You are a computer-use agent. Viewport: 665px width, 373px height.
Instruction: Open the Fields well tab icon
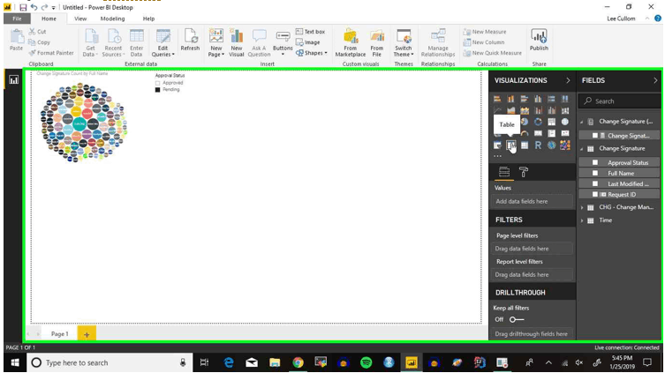504,171
